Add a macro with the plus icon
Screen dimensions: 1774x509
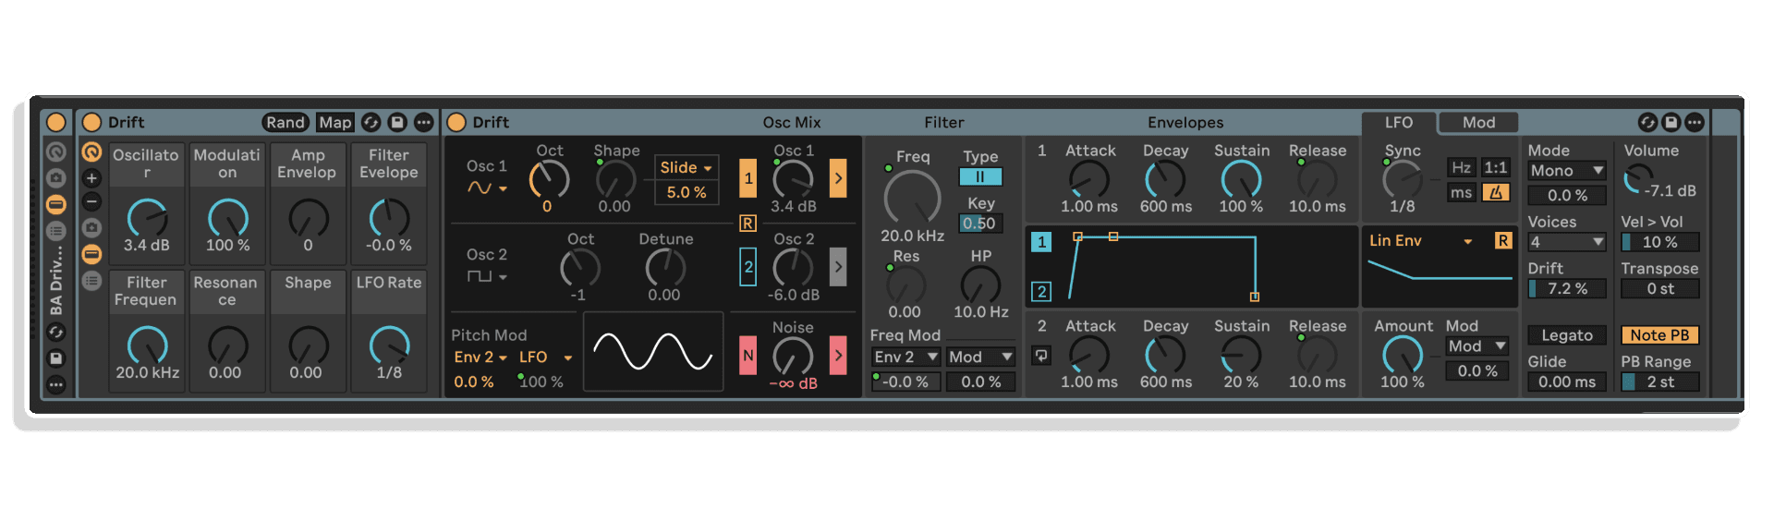[x=91, y=177]
